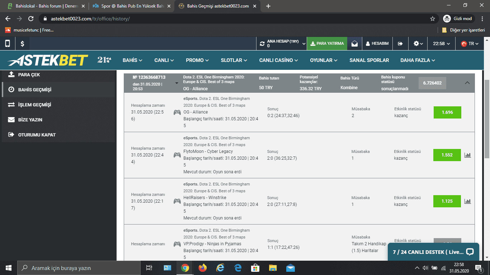Click the volume icon in system tray
Viewport: 490px width, 275px height.
click(425, 268)
